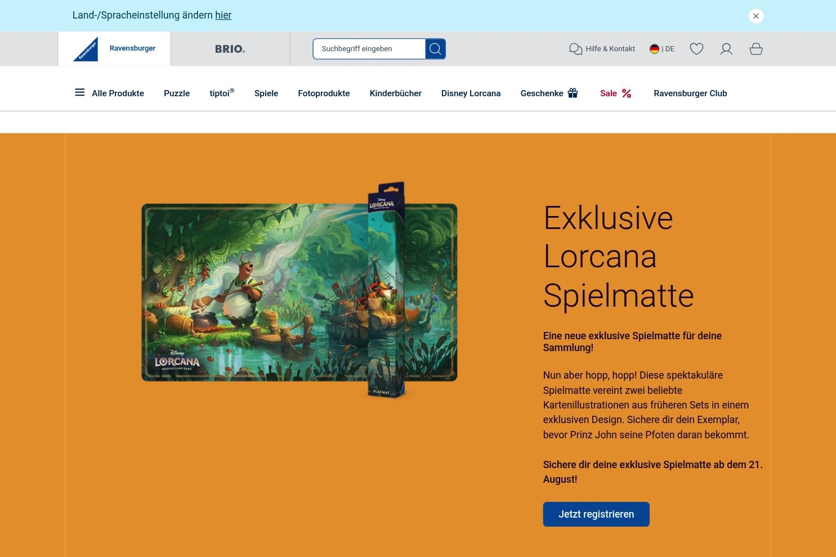Open the Alle Produkte hamburger menu icon

(80, 92)
